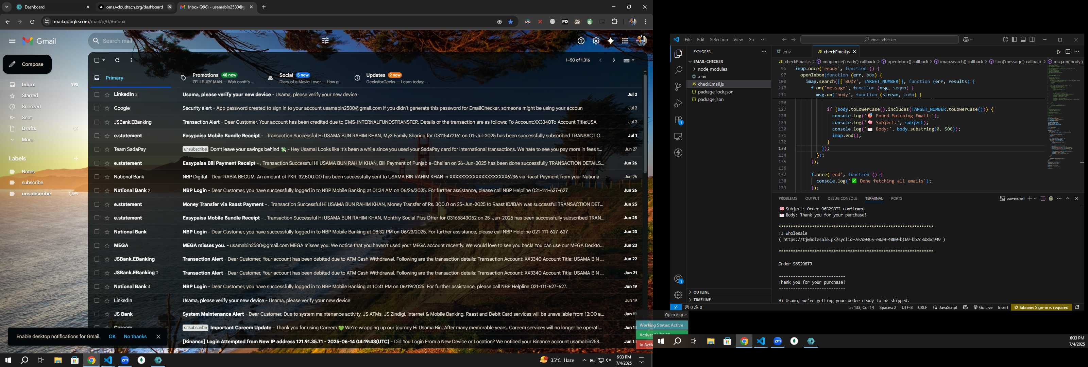Click OK on Gmail desktop notifications prompt

(x=112, y=337)
